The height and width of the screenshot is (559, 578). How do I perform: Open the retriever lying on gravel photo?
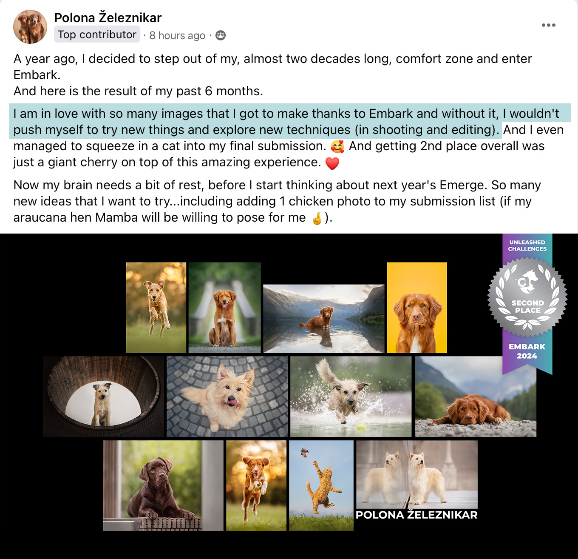[x=476, y=396]
